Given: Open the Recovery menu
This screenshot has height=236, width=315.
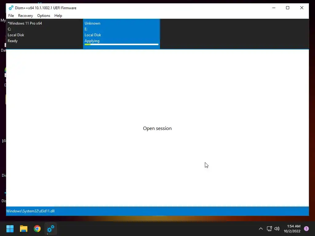Looking at the screenshot, I should pyautogui.click(x=25, y=16).
